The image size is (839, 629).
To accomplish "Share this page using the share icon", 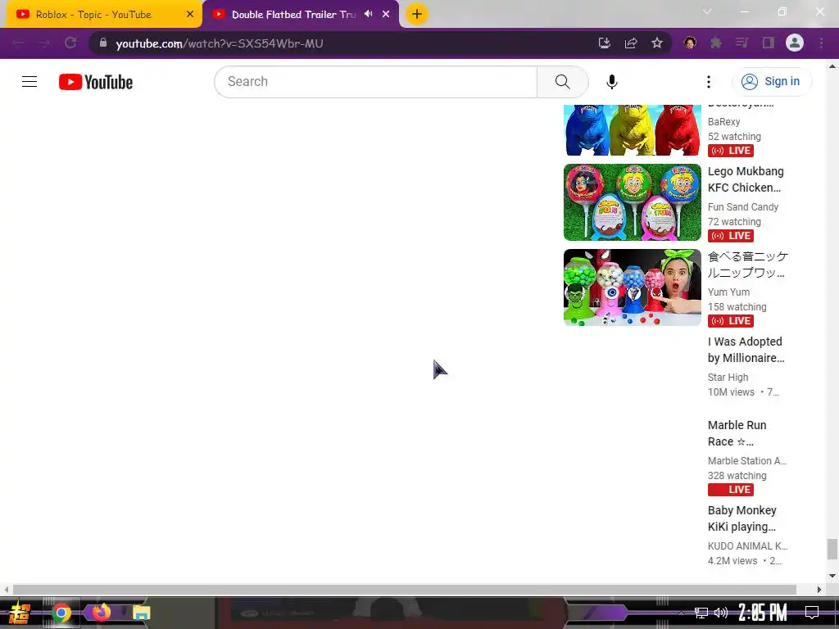I will pyautogui.click(x=631, y=43).
